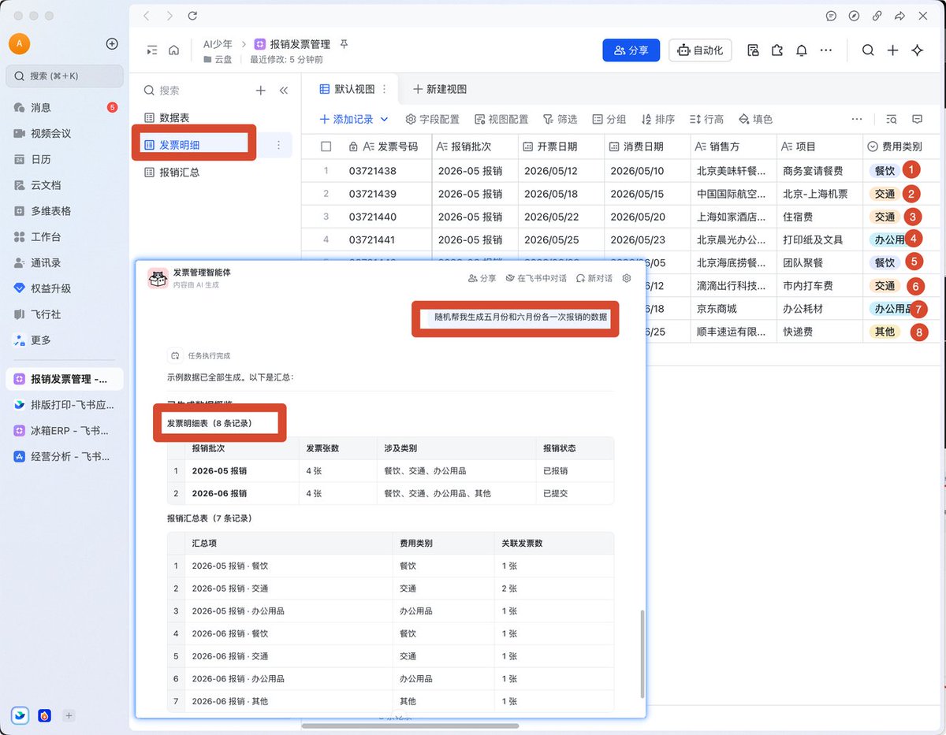The image size is (946, 735).
Task: Open the 筛选 filter tool
Action: (560, 120)
